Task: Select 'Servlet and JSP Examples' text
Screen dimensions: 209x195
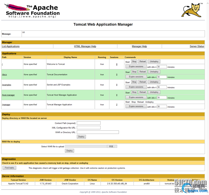Action: point(59,85)
